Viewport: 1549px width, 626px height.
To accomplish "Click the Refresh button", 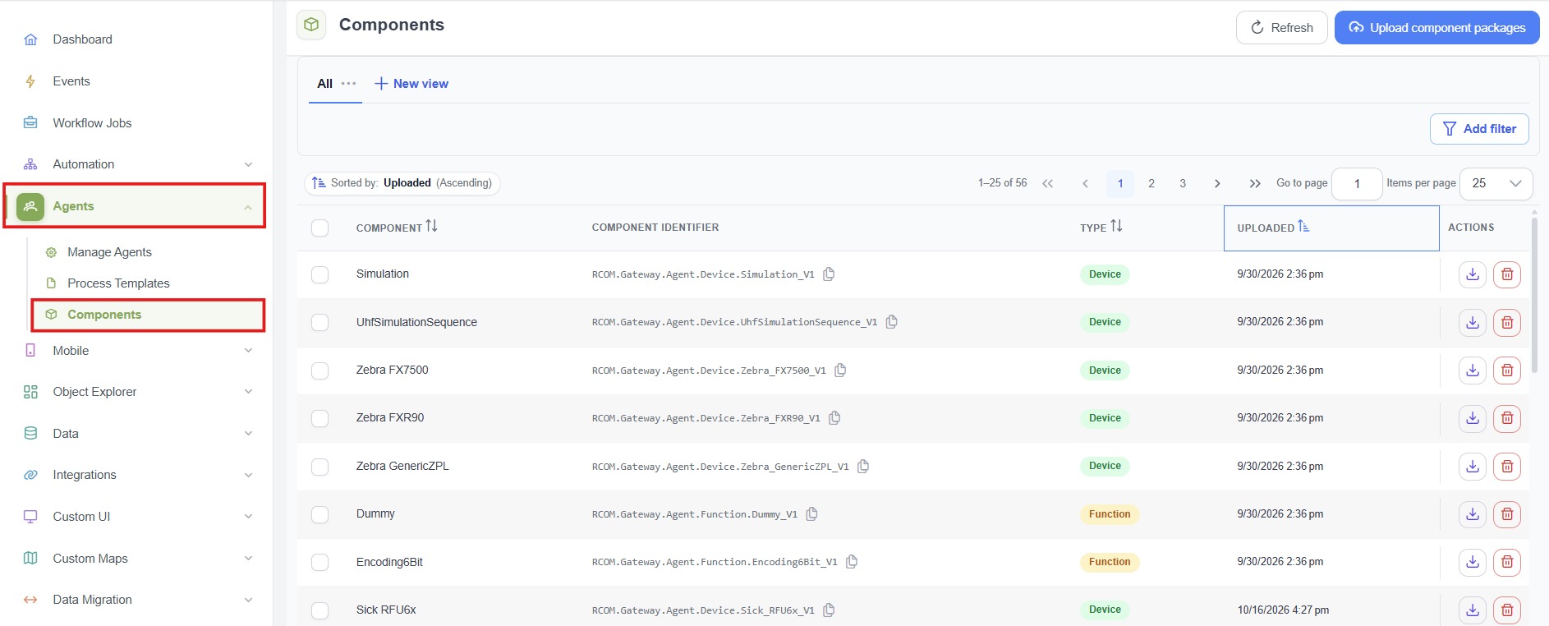I will 1281,27.
